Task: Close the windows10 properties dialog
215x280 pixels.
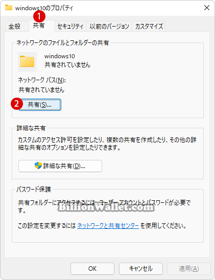Action: coord(207,8)
